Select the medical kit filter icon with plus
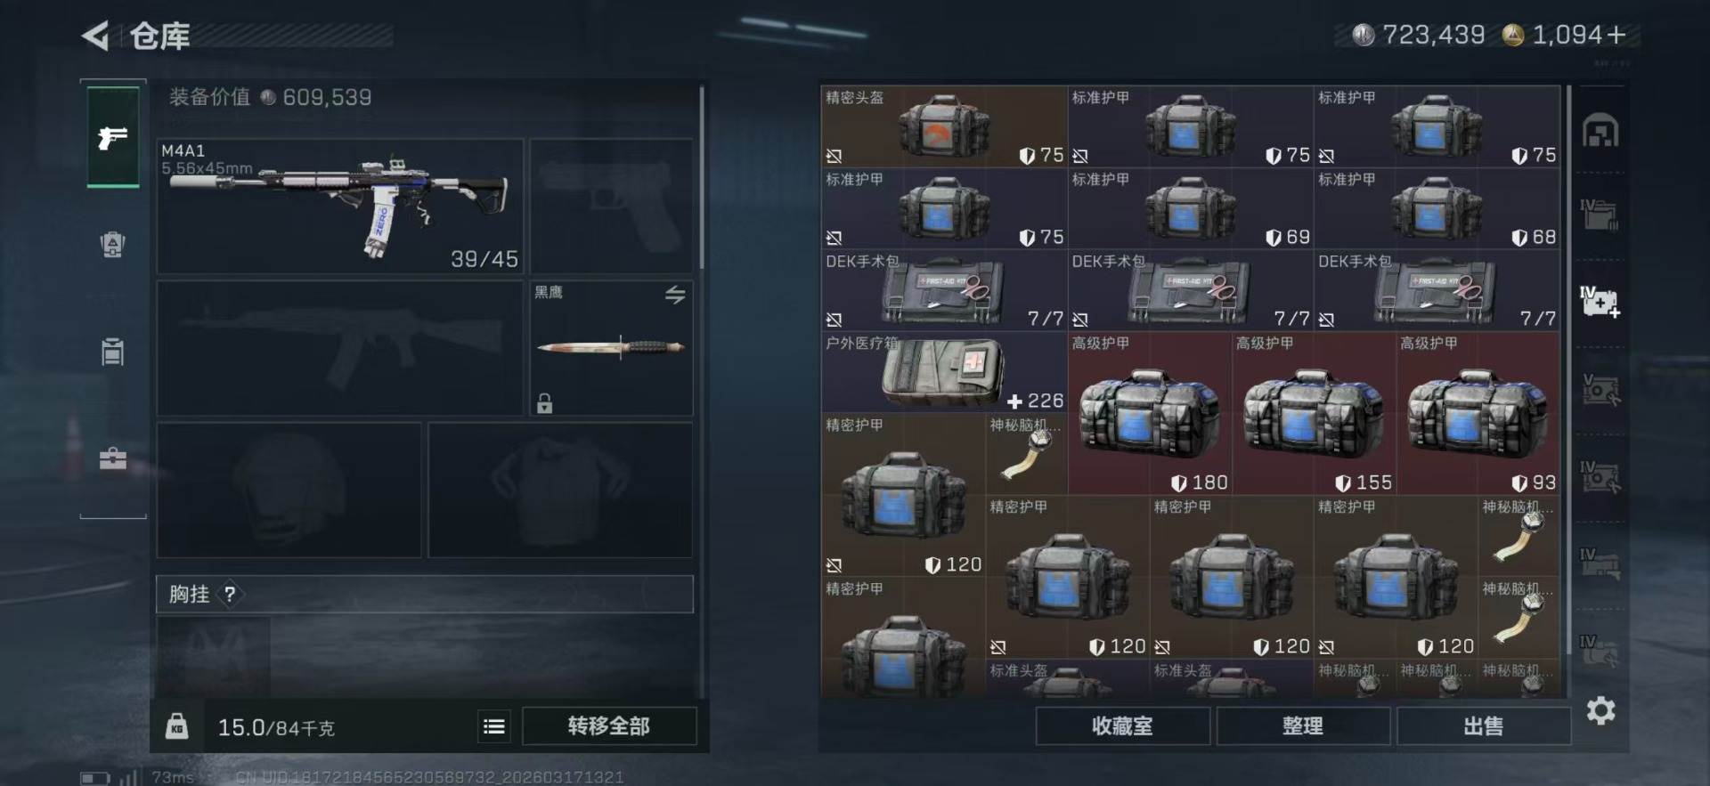1710x786 pixels. (1600, 302)
